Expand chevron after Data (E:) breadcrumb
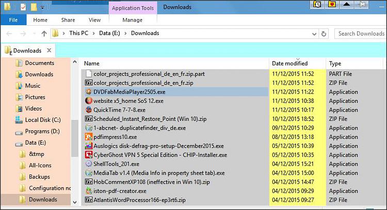The width and height of the screenshot is (387, 210). [125, 33]
